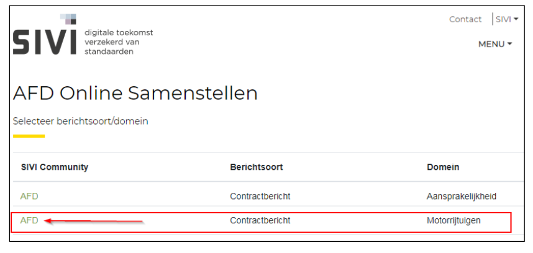This screenshot has height=253, width=533.
Task: Click the caret arrow next to MENU
Action: pyautogui.click(x=509, y=44)
